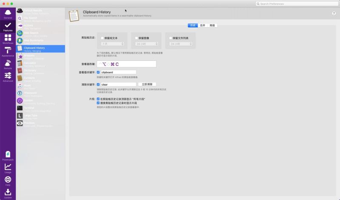Open the Usage statistics section
This screenshot has height=200, width=340.
[x=8, y=168]
